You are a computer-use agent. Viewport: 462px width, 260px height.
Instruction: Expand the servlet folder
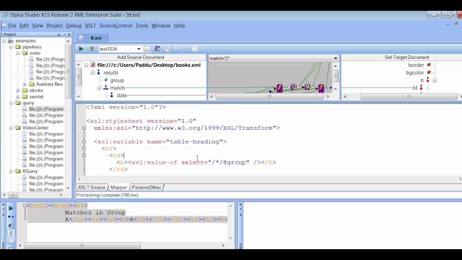click(x=18, y=97)
